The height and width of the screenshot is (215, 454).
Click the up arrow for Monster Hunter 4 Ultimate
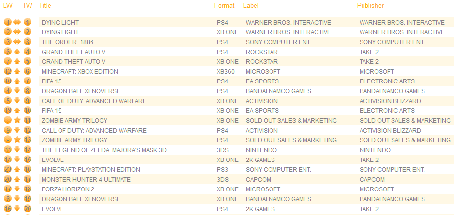click(x=17, y=180)
